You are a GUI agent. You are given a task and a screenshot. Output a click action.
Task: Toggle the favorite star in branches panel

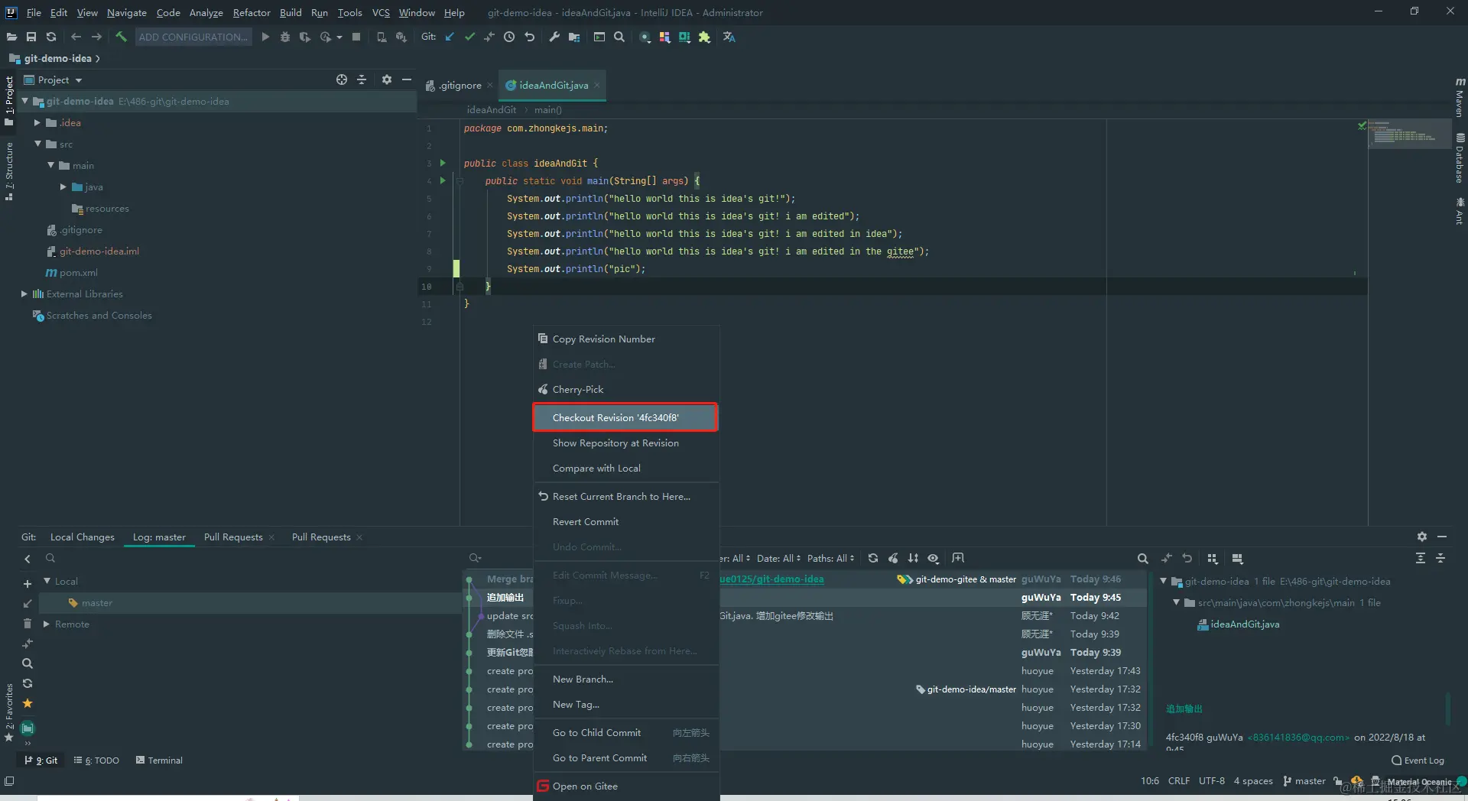(x=28, y=703)
